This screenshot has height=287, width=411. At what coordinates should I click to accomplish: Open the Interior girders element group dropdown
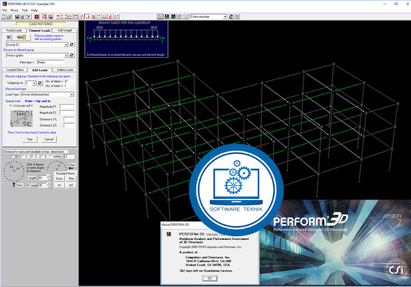pos(66,55)
